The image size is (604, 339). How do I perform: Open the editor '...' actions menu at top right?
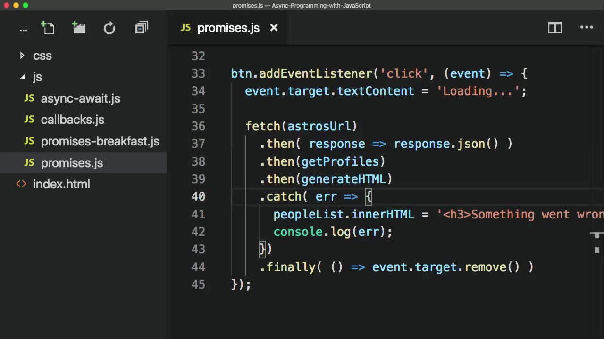point(587,27)
